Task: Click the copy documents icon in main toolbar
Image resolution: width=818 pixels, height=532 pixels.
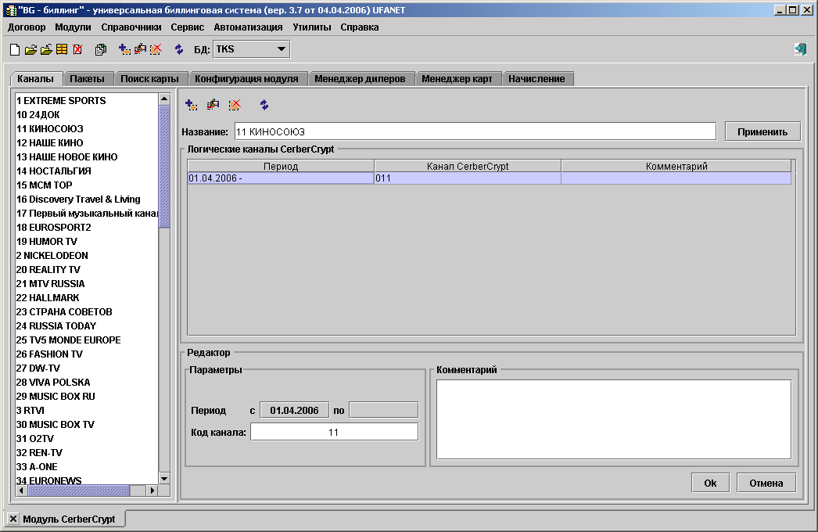Action: (101, 49)
